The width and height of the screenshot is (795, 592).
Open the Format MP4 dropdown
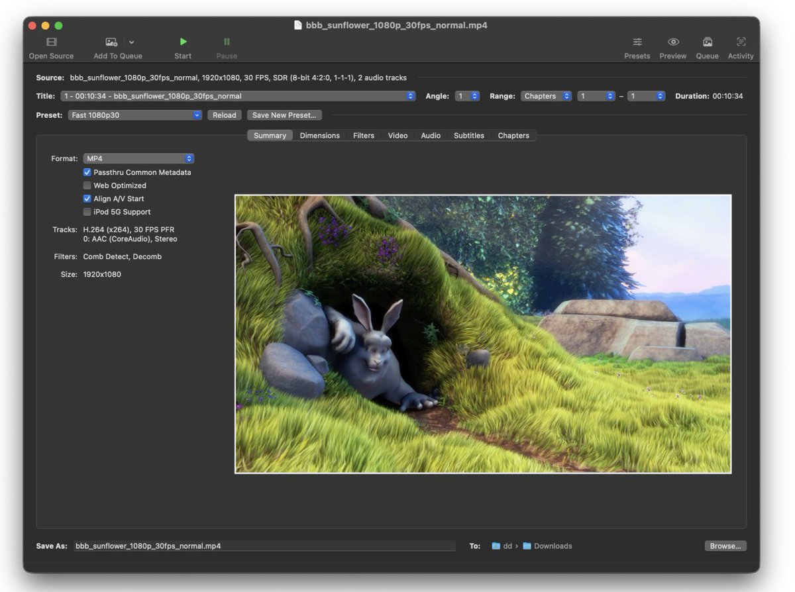[138, 159]
